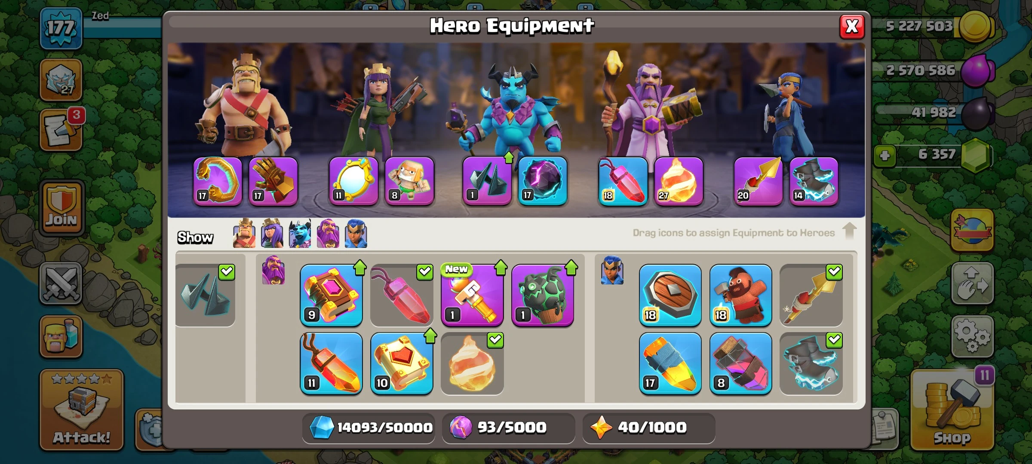Select the Eternal Tome level 9 equipment
The height and width of the screenshot is (464, 1032).
331,295
